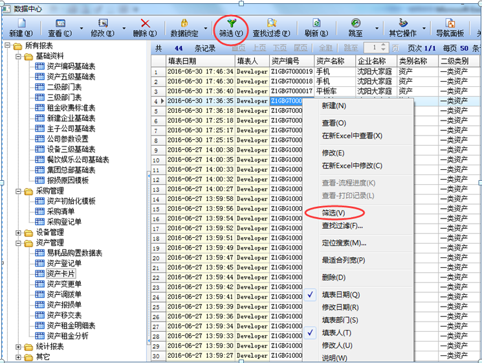Click the 筛选(V) funnel icon in toolbar
The image size is (482, 363).
point(231,23)
